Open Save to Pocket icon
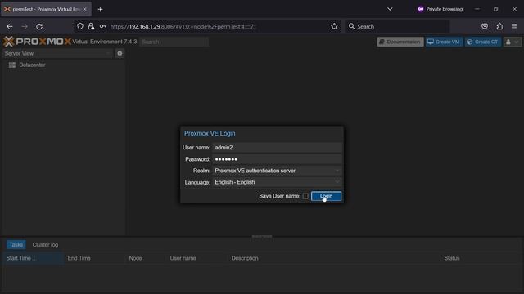The height and width of the screenshot is (294, 524). (x=485, y=26)
